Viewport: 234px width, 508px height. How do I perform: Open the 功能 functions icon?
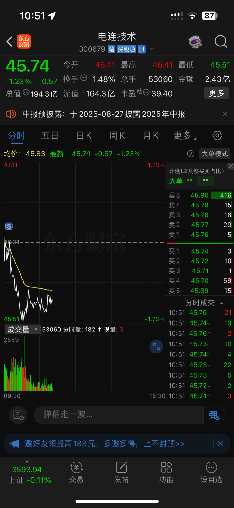coord(166,472)
